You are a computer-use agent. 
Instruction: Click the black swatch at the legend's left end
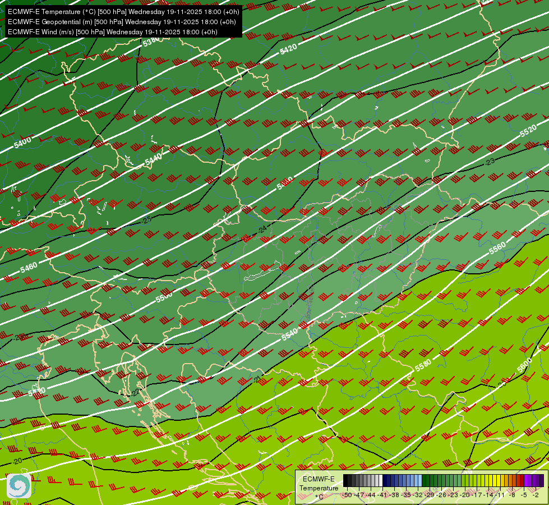click(345, 480)
